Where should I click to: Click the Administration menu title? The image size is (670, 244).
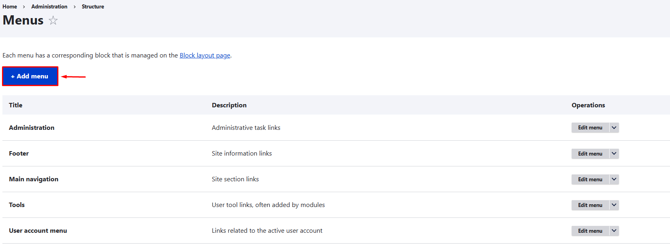coord(31,127)
